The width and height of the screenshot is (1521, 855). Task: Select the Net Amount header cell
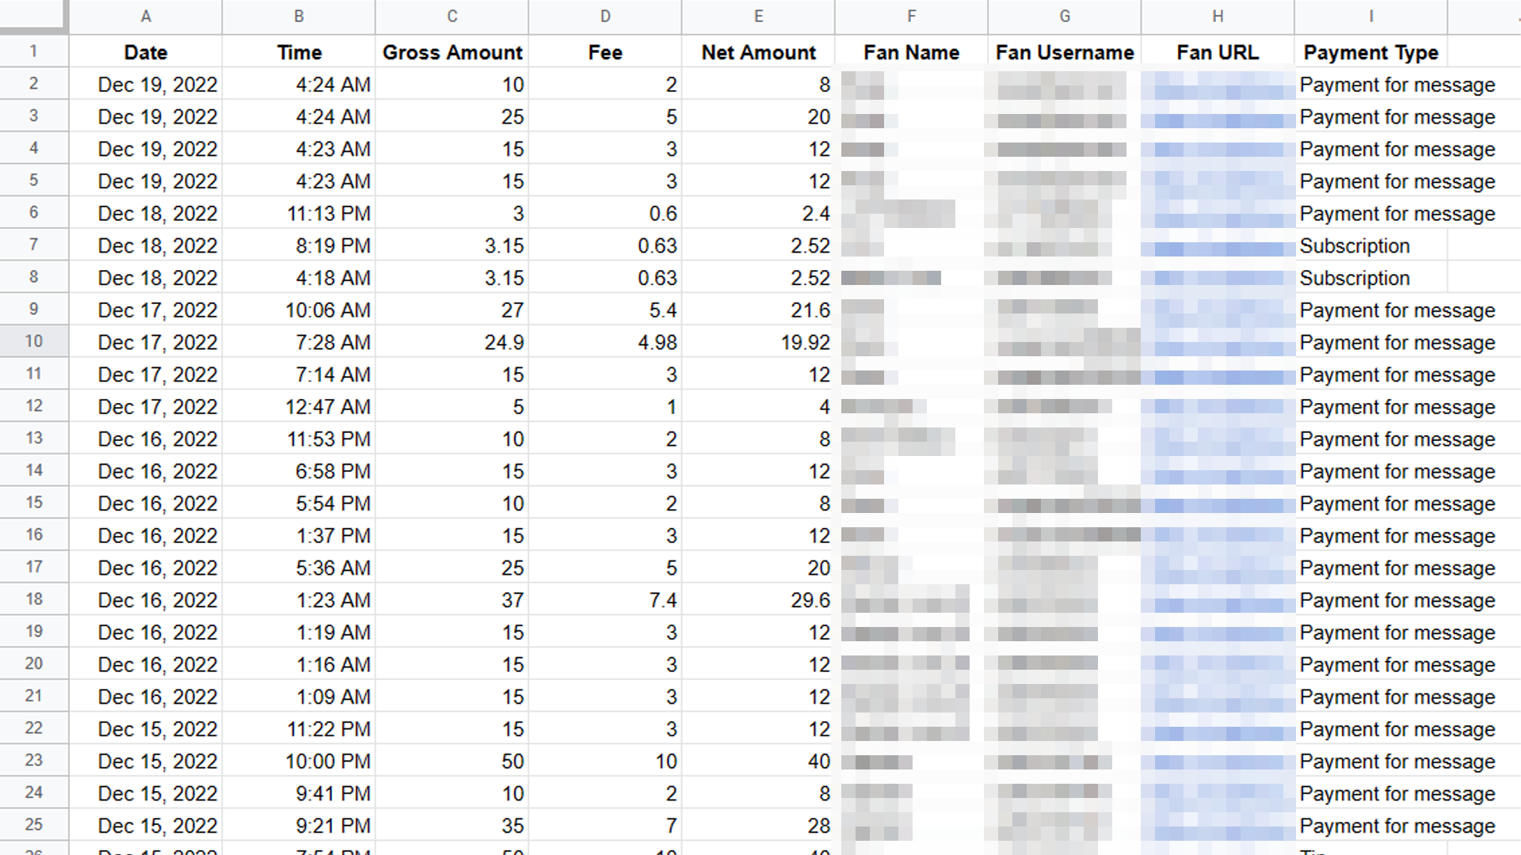(x=758, y=52)
